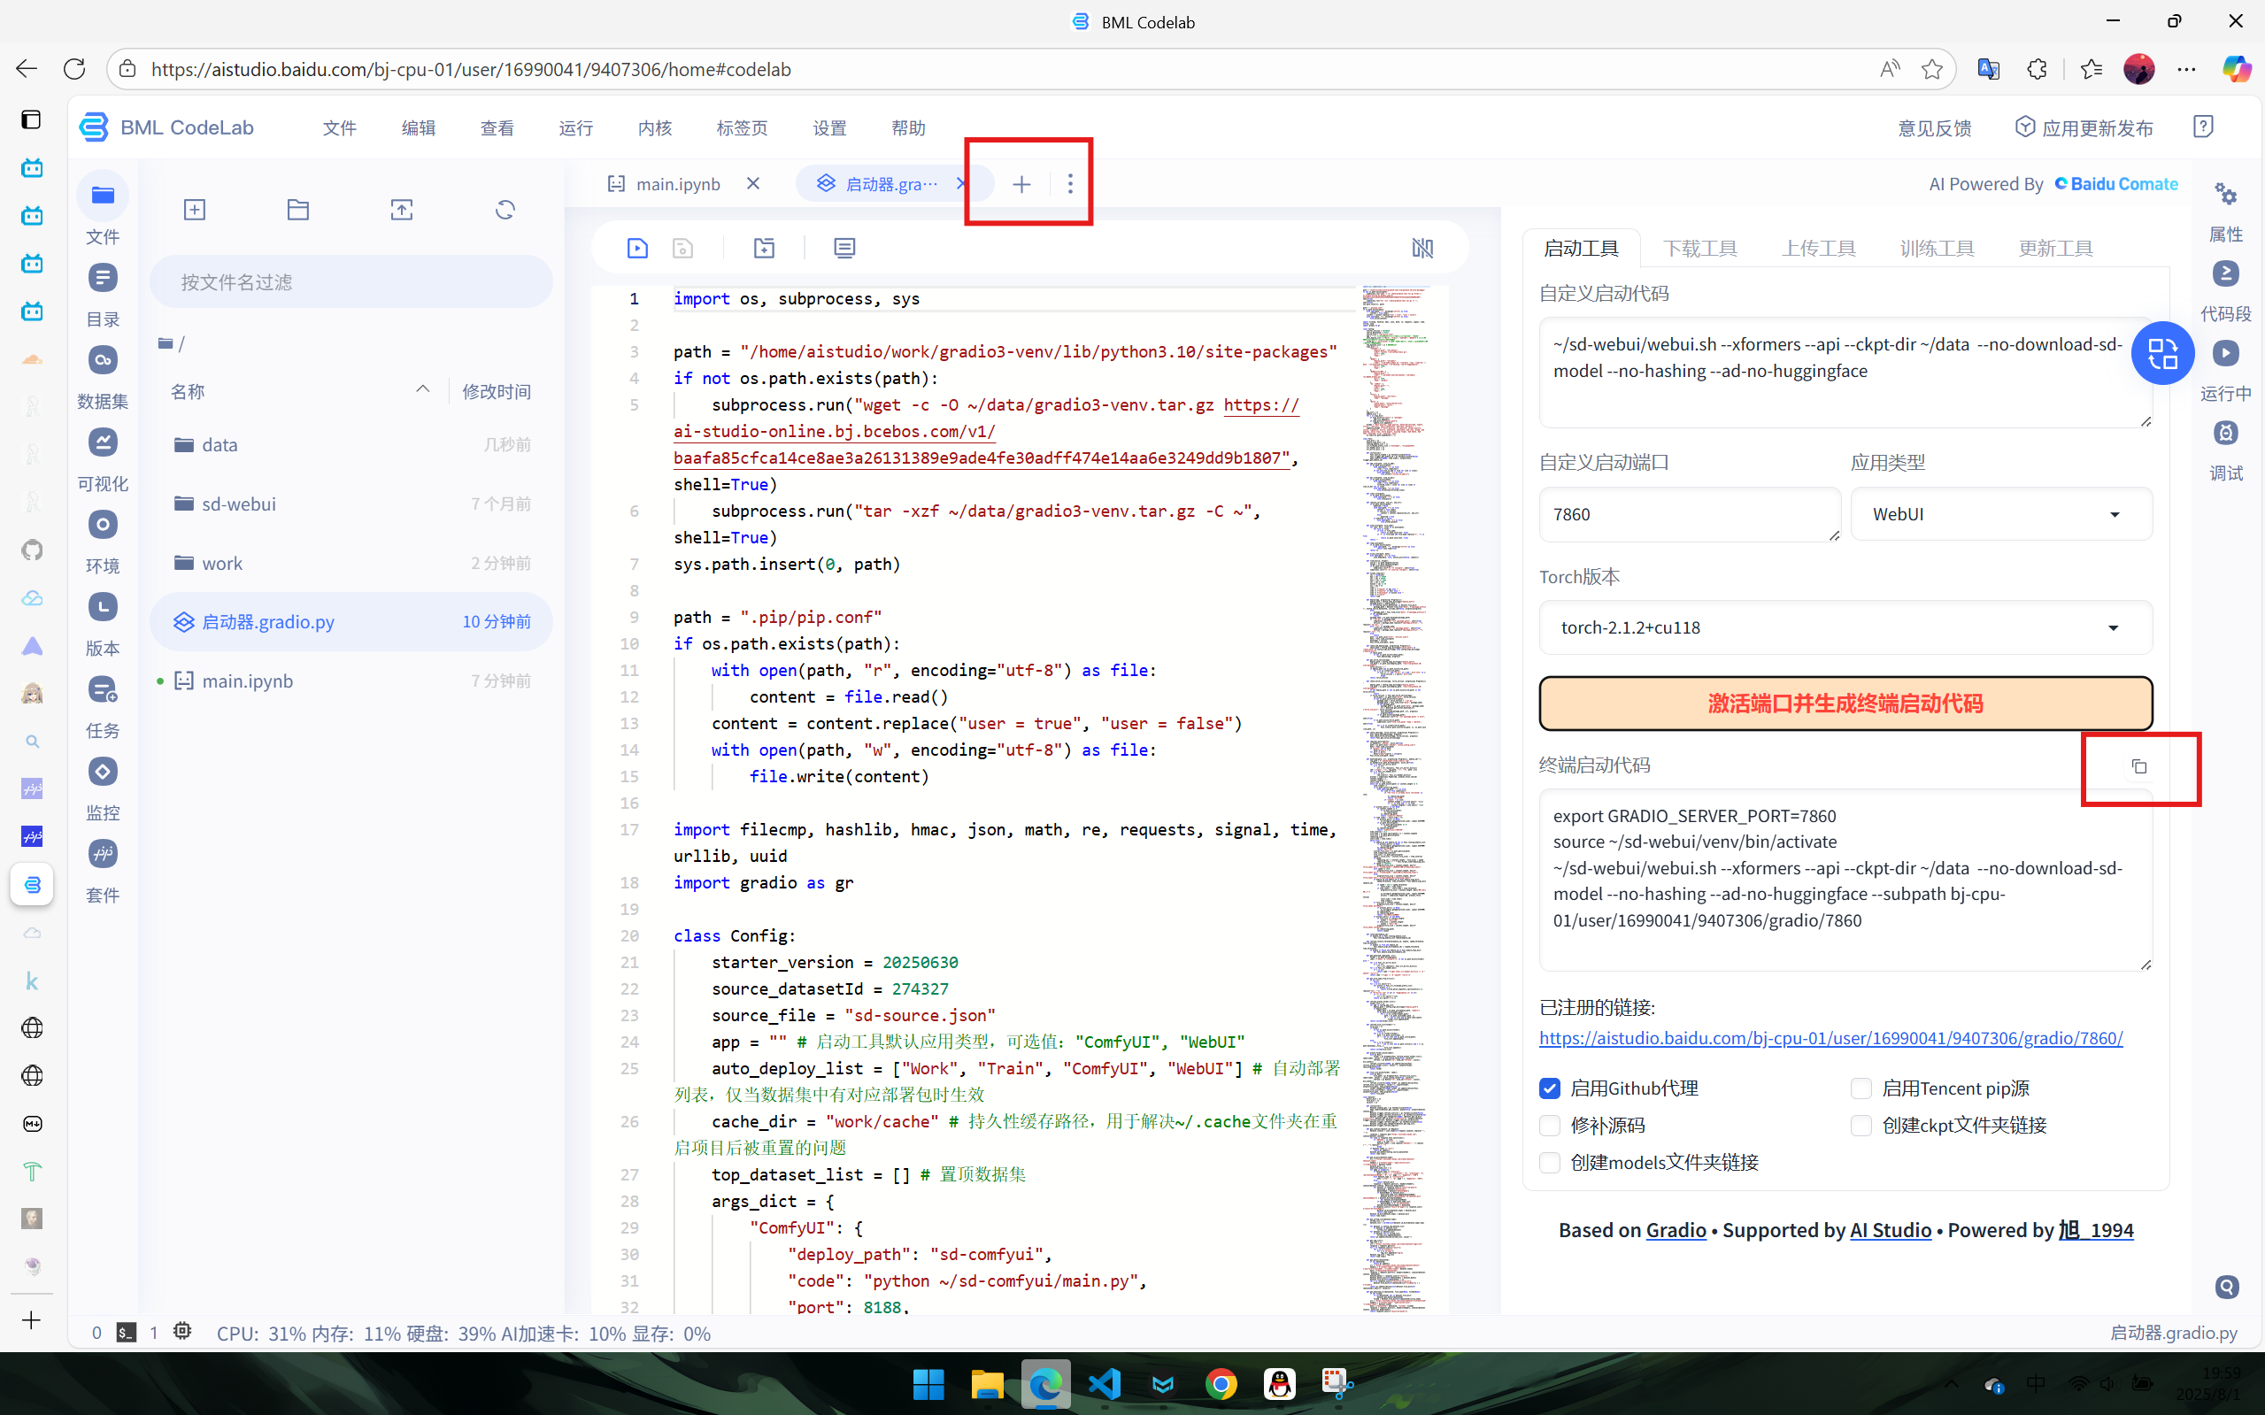Image resolution: width=2265 pixels, height=1415 pixels.
Task: Click 激活端口并生成终端启动代码 button
Action: 1845,704
